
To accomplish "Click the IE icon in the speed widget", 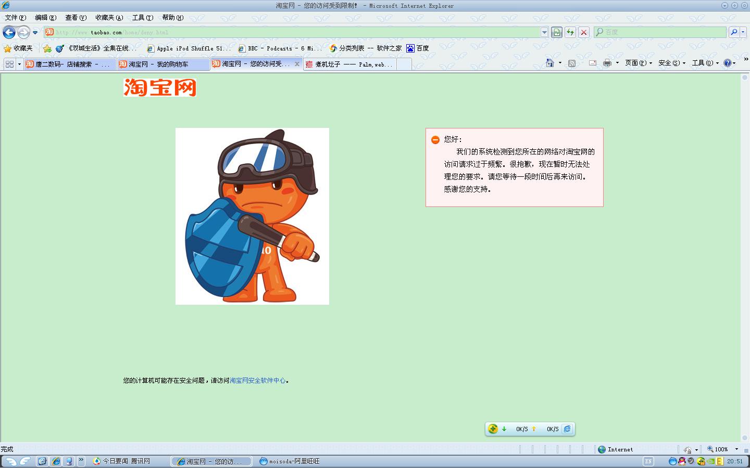I will tap(567, 429).
